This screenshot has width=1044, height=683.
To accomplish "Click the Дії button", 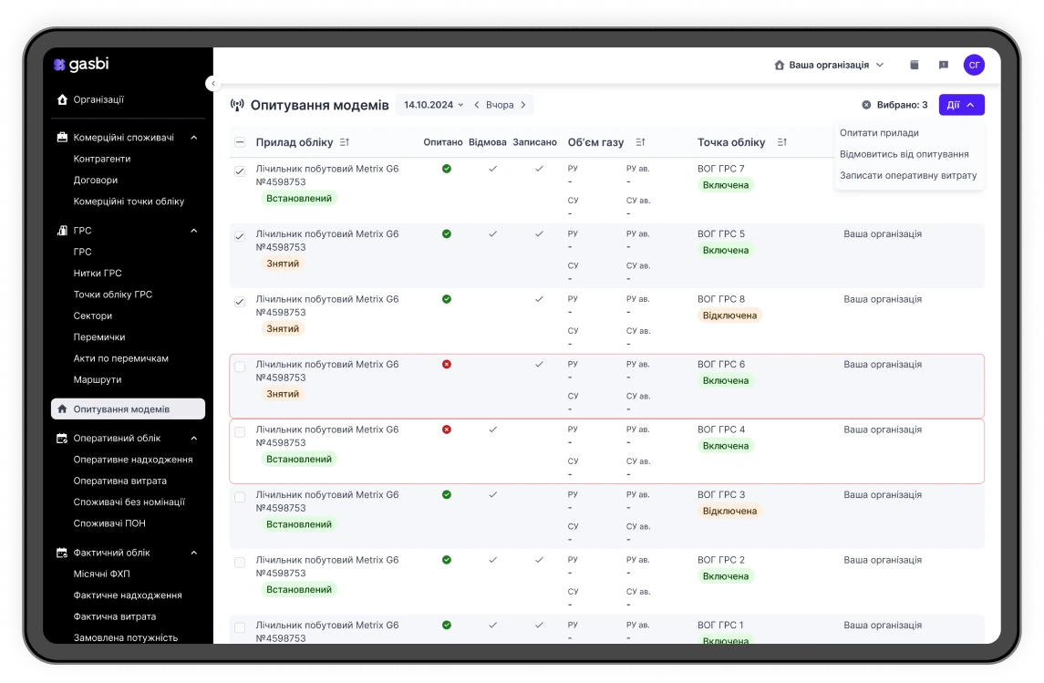I will tap(961, 105).
